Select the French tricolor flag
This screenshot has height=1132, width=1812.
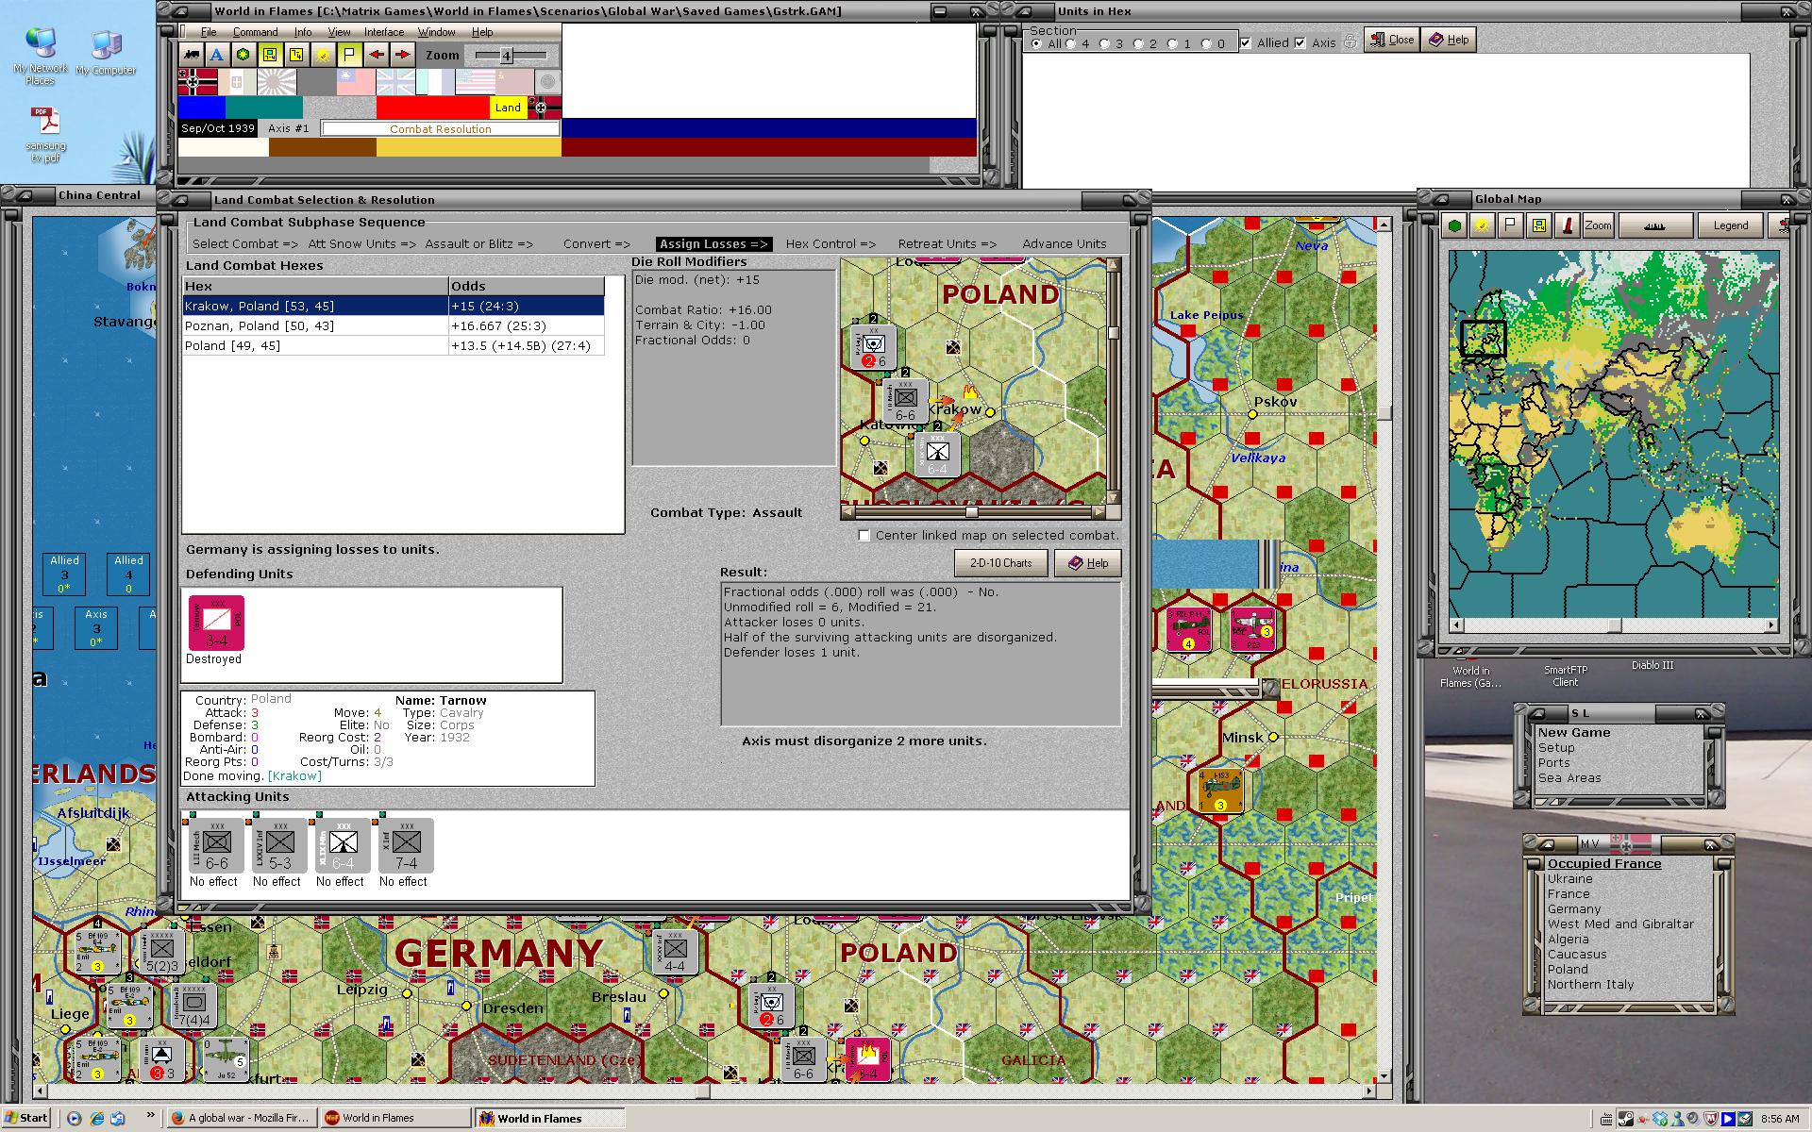[x=435, y=82]
